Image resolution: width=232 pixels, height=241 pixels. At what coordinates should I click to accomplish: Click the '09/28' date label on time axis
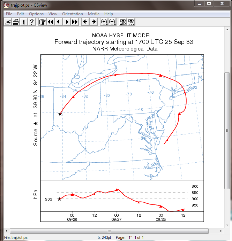pyautogui.click(x=161, y=219)
